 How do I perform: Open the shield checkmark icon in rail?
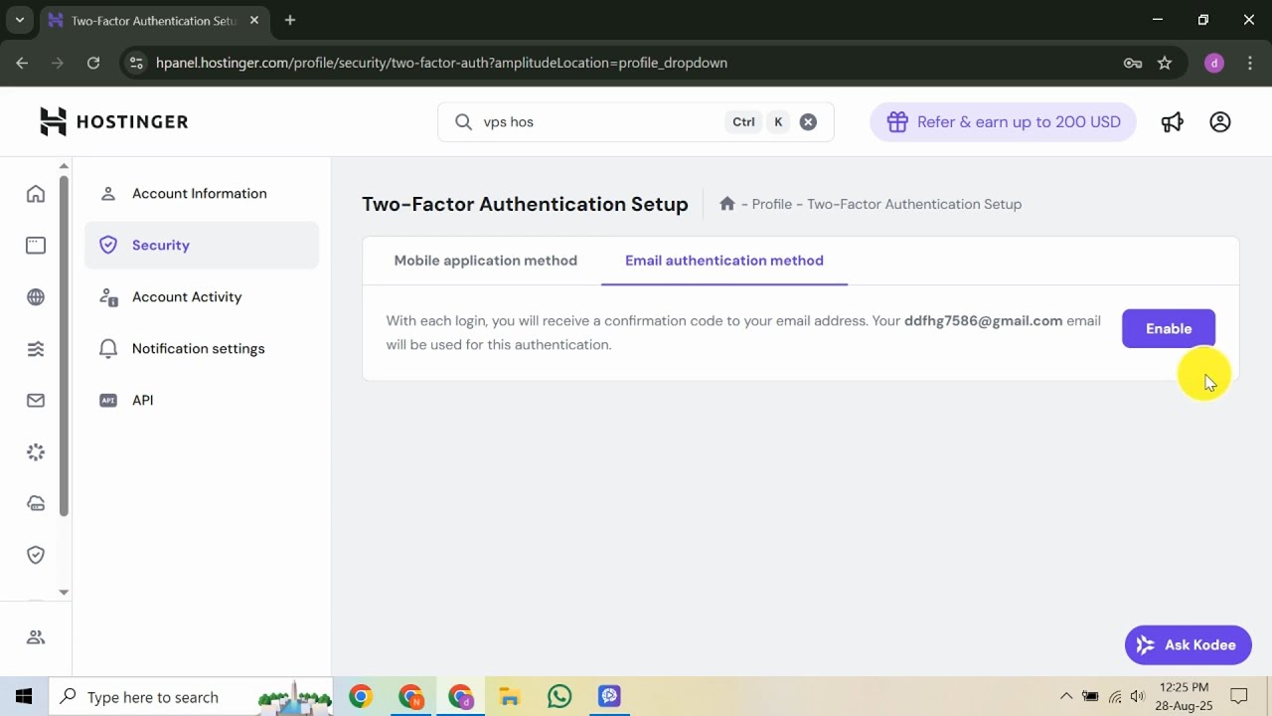[x=36, y=555]
